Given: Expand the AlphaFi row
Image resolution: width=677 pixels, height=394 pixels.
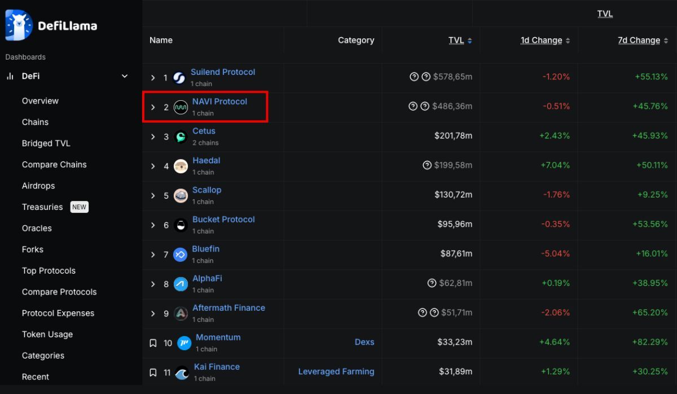Looking at the screenshot, I should pyautogui.click(x=153, y=284).
